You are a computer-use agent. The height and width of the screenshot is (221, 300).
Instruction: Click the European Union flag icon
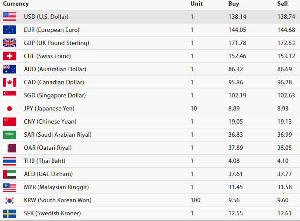10,30
